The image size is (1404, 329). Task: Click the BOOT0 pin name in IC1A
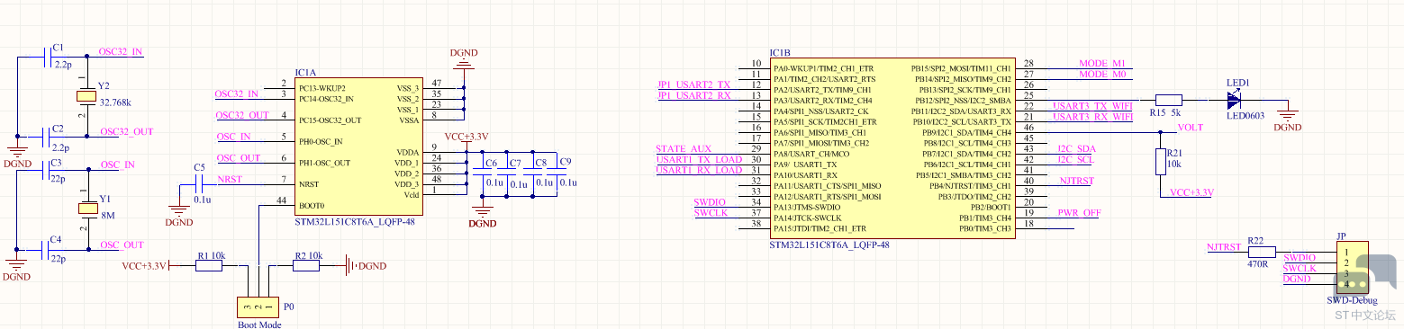311,206
